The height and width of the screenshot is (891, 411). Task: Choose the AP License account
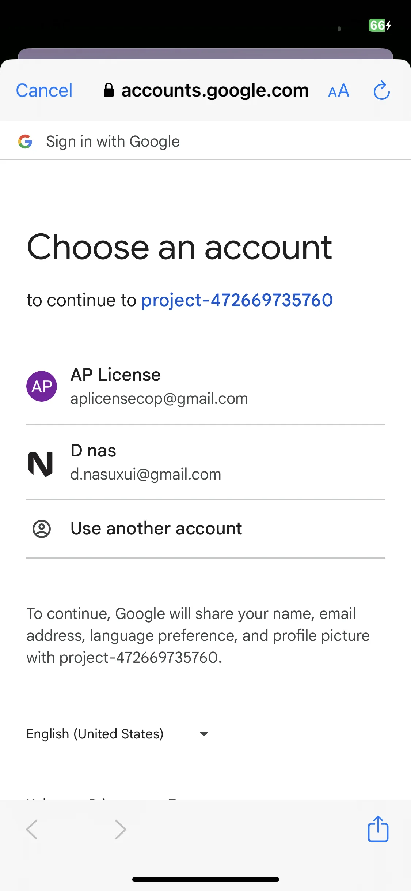coord(205,386)
